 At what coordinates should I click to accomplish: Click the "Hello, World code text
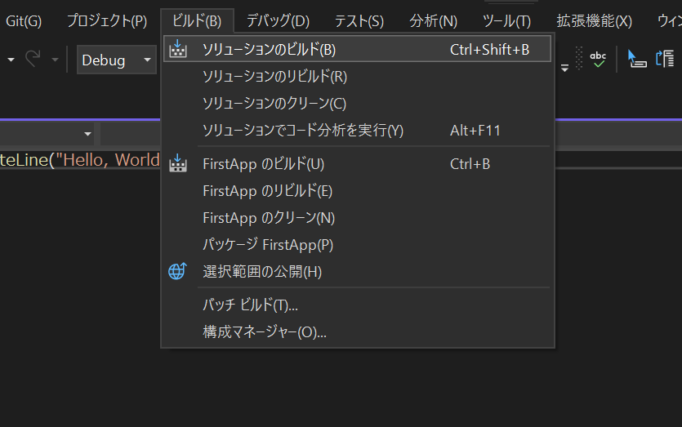click(108, 160)
